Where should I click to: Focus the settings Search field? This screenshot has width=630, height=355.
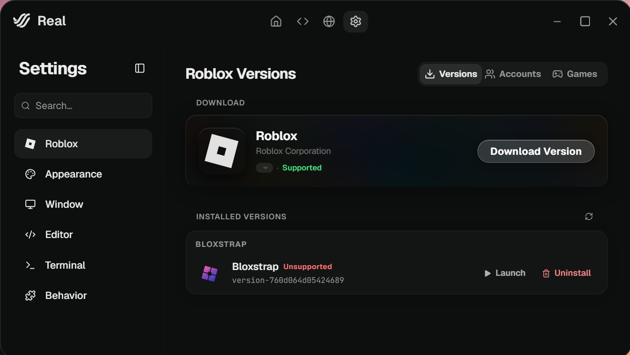[x=83, y=105]
